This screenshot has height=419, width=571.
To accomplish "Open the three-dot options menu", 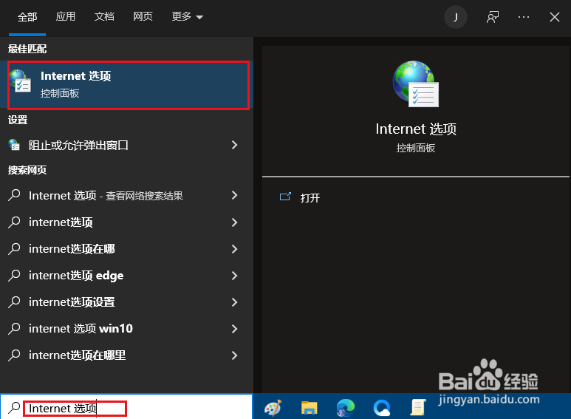I will click(x=524, y=17).
